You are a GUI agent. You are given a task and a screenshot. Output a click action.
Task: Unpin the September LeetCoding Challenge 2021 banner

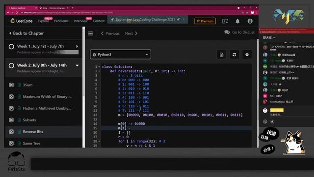178,20
